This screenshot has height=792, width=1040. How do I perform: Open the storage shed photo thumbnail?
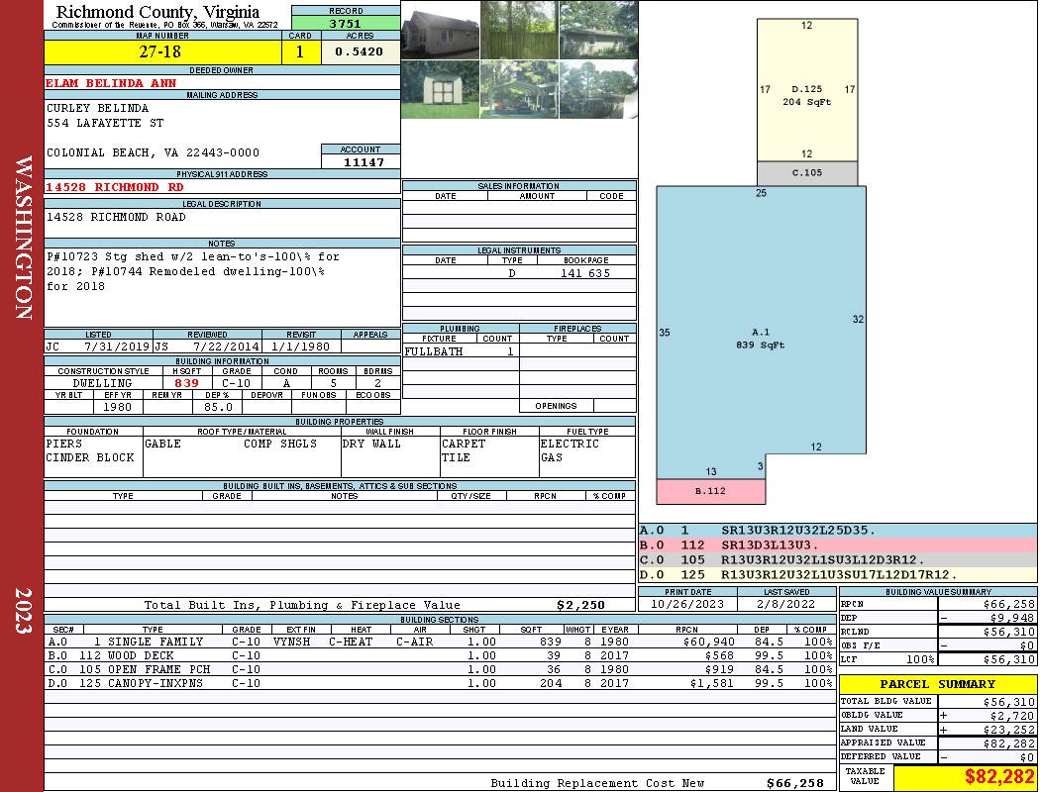point(440,89)
